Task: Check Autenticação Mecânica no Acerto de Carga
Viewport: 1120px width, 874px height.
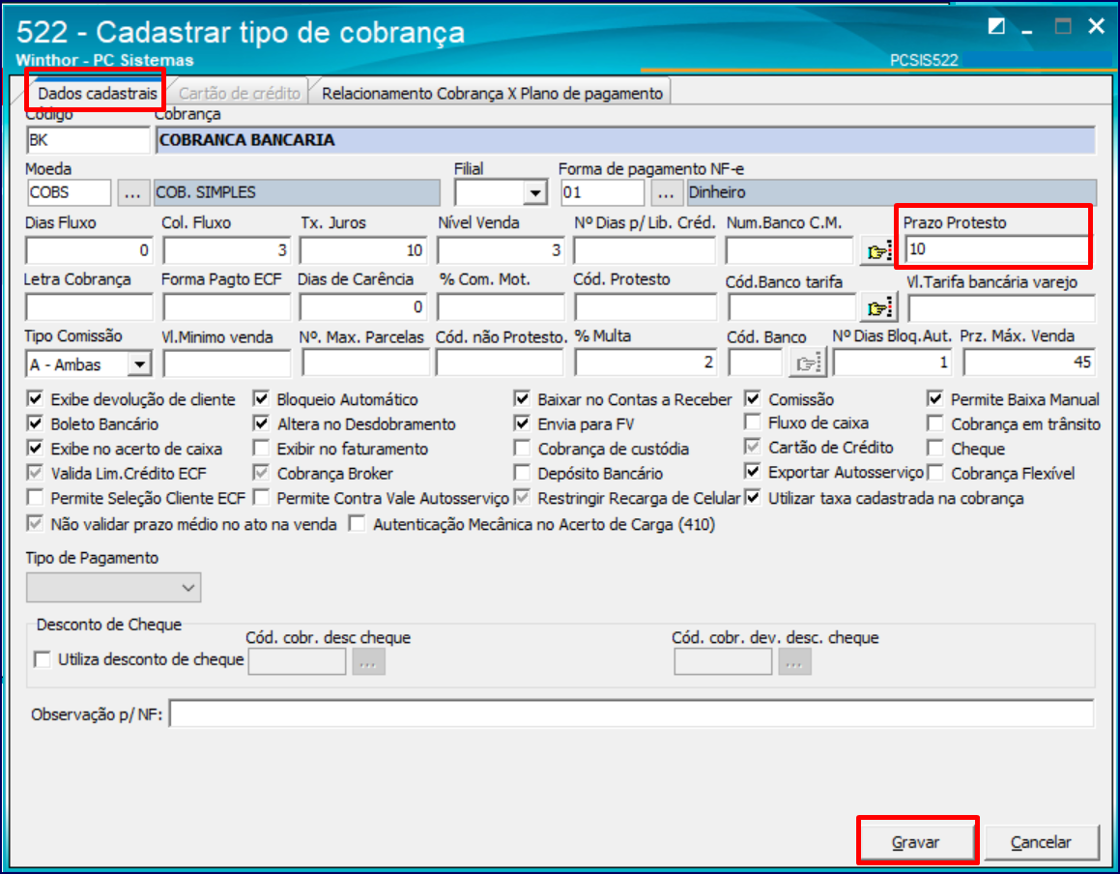Action: pos(358,524)
